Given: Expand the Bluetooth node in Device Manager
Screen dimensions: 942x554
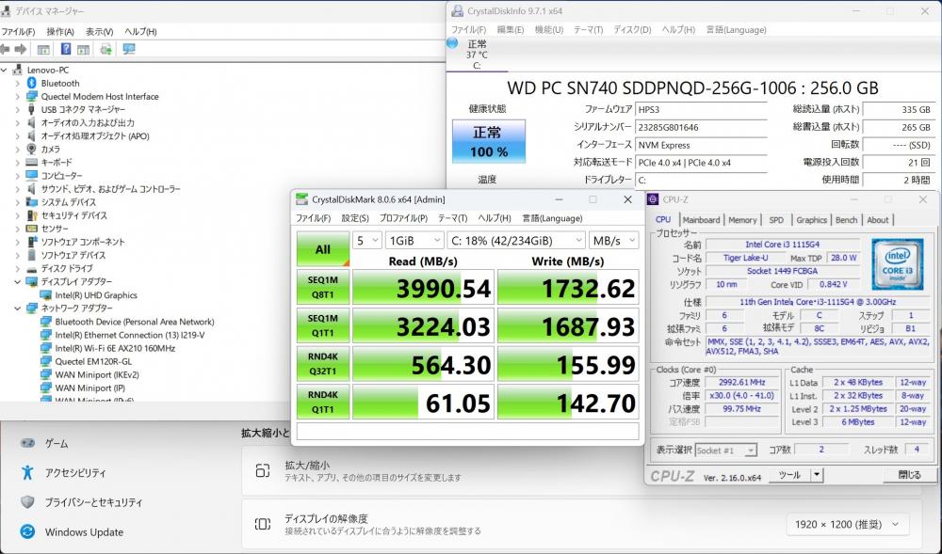Looking at the screenshot, I should (17, 84).
